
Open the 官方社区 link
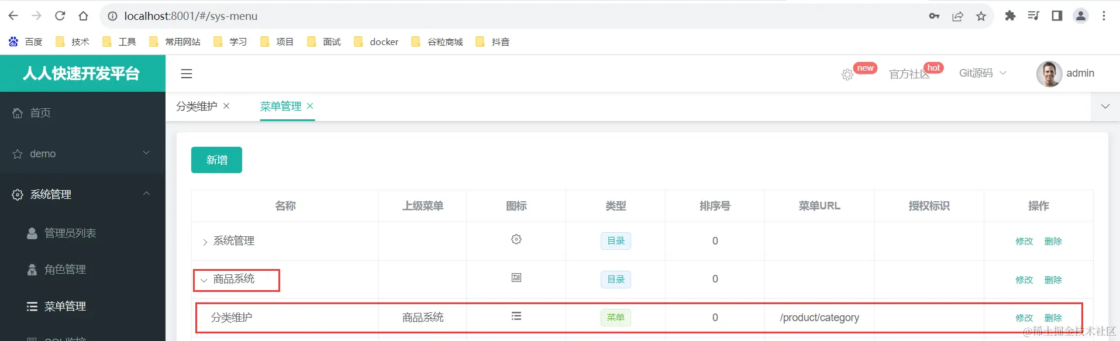click(x=909, y=74)
